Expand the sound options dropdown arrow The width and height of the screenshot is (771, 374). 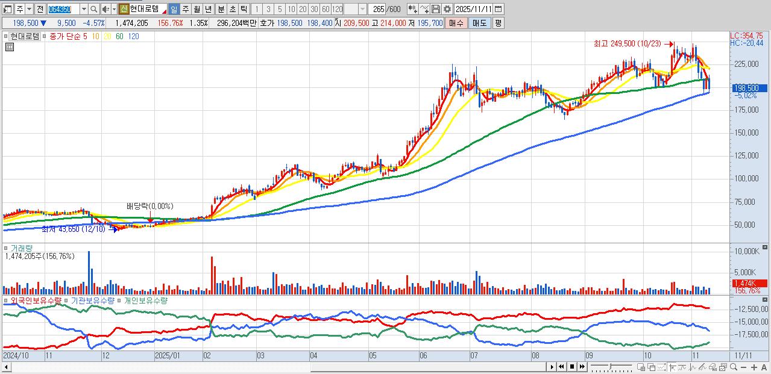[114, 9]
